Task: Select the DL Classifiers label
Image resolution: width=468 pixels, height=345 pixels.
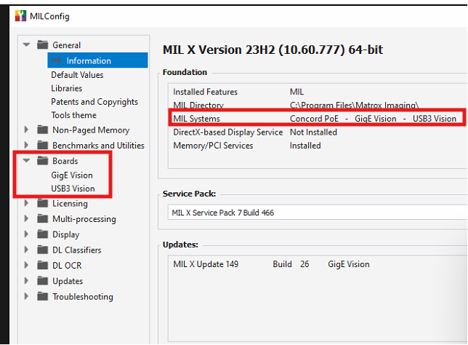Action: point(77,250)
